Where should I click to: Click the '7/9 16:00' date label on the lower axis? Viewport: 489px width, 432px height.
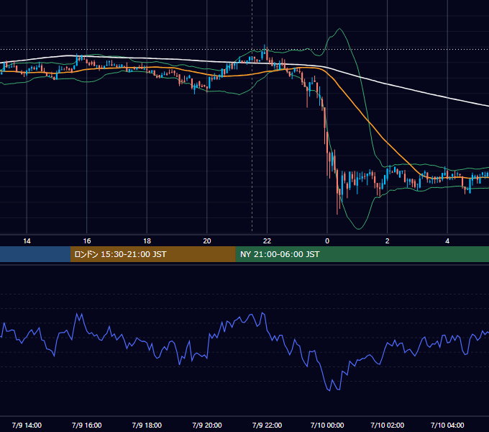[x=87, y=425]
